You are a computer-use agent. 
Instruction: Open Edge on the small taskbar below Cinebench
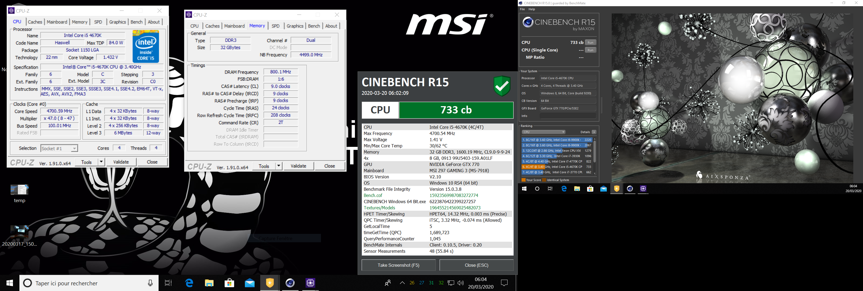[564, 189]
